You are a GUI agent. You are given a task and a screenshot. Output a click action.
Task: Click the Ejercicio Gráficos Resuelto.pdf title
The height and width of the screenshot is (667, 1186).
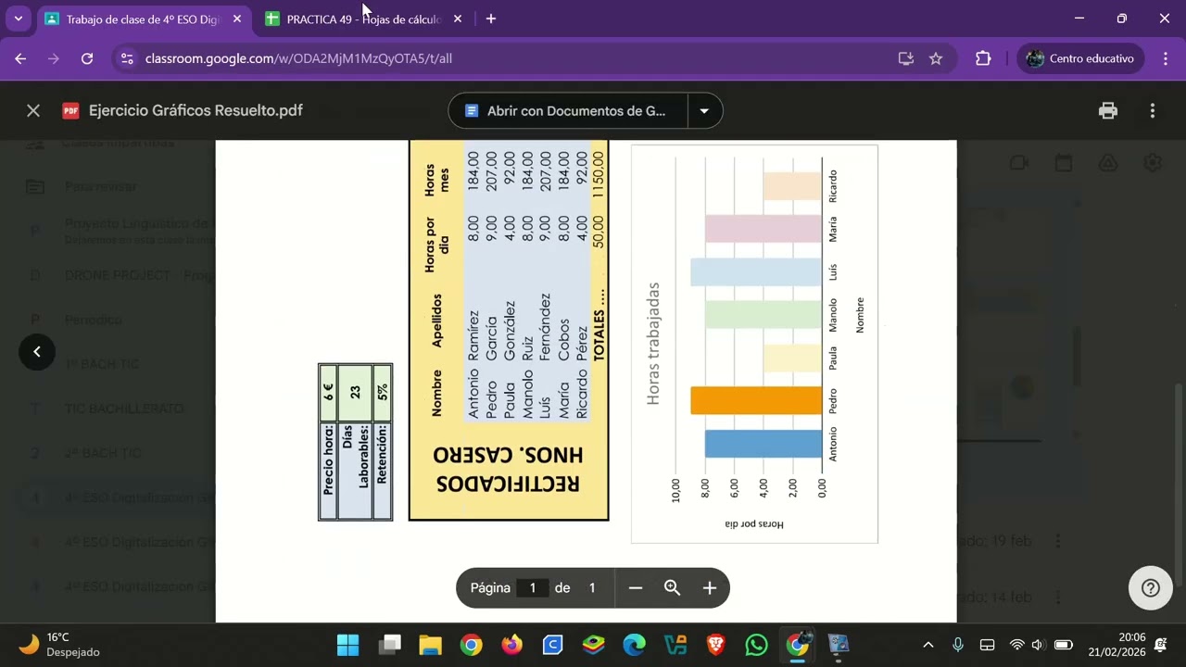coord(196,111)
